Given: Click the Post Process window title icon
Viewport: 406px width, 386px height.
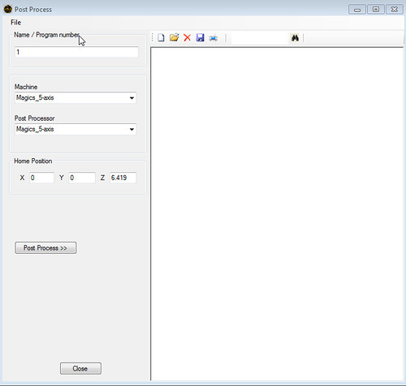Looking at the screenshot, I should [8, 9].
